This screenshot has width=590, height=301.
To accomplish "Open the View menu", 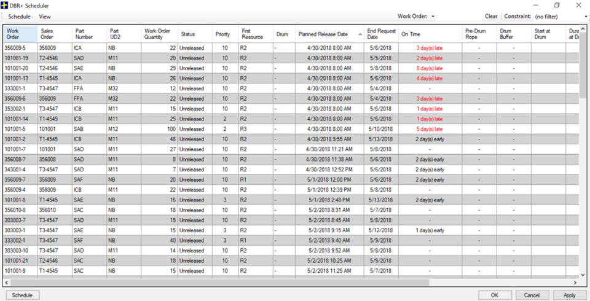I will 45,17.
